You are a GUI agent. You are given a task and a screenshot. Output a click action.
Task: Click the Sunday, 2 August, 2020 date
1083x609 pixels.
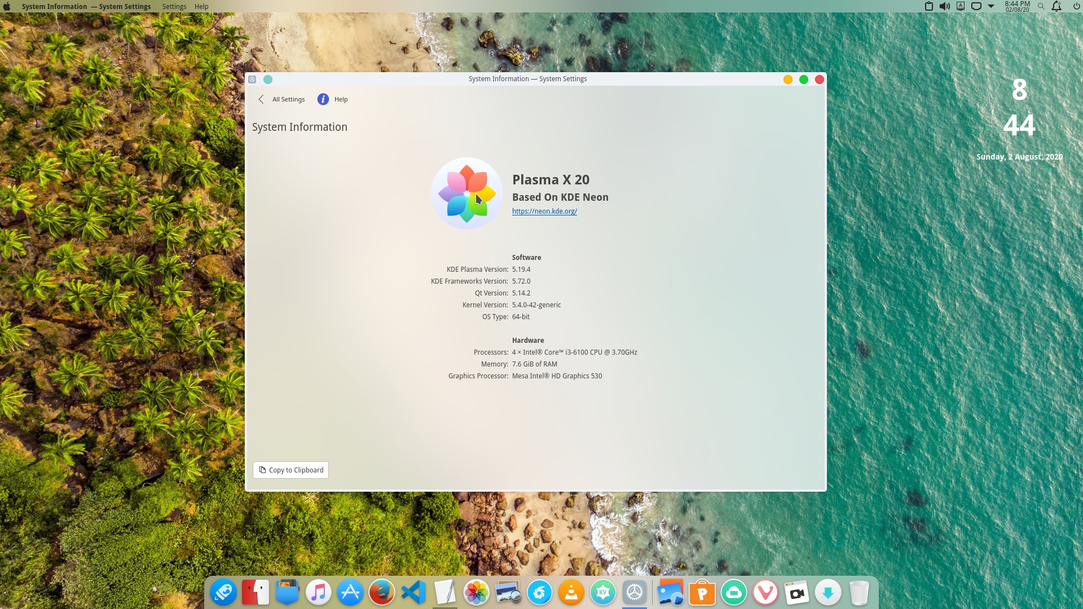point(1019,157)
